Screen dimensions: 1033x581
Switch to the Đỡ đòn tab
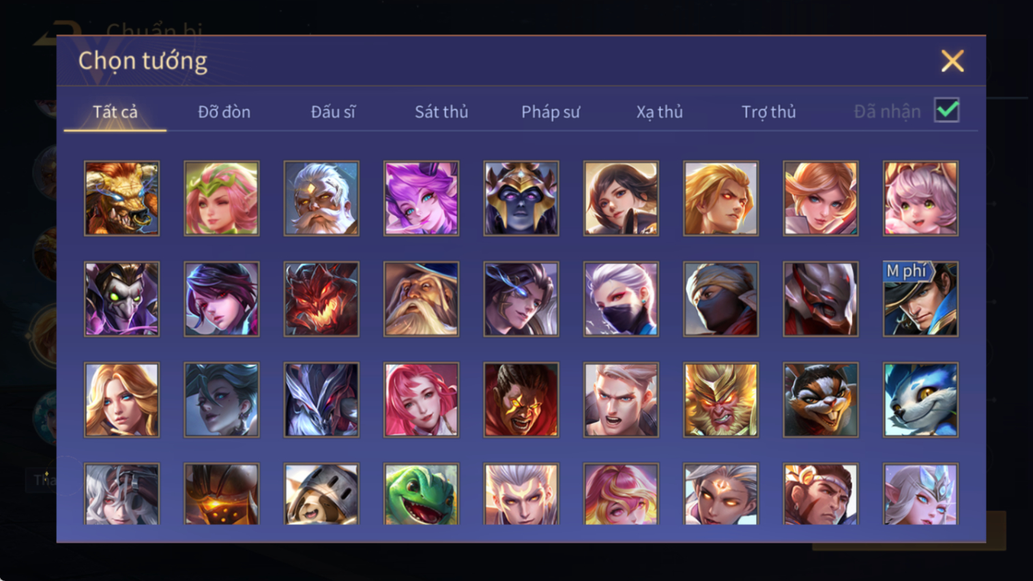click(x=224, y=112)
